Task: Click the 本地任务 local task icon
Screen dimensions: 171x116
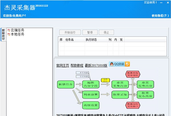Action: coord(9,34)
